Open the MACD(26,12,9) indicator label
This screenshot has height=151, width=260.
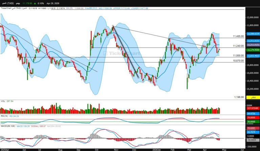pyautogui.click(x=7, y=126)
